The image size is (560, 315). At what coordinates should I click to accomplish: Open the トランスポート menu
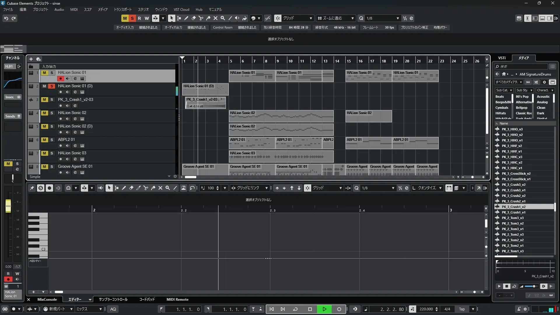tap(123, 9)
